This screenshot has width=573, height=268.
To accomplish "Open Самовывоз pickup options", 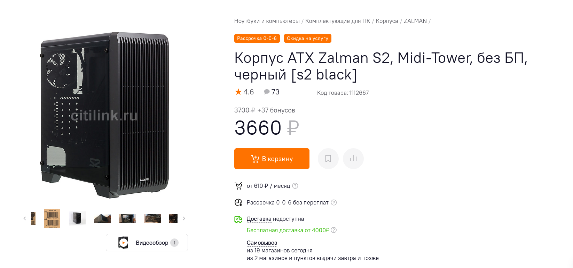I will (262, 243).
